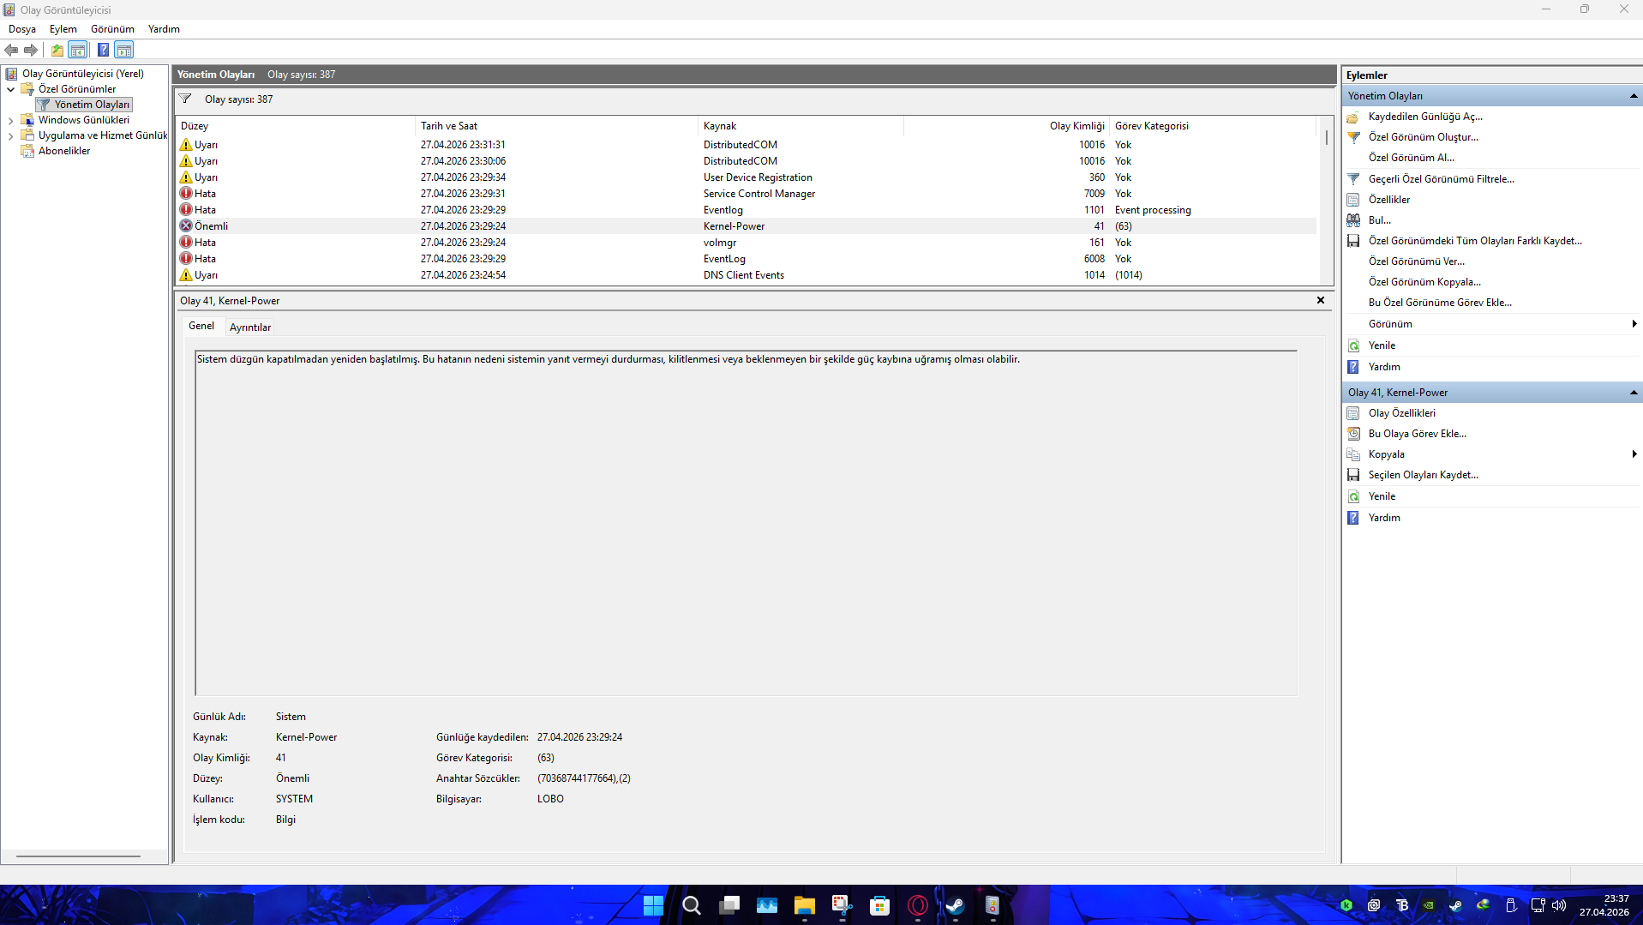Expand the Görünüm submenu arrow in actions
Image resolution: width=1643 pixels, height=925 pixels.
point(1634,324)
